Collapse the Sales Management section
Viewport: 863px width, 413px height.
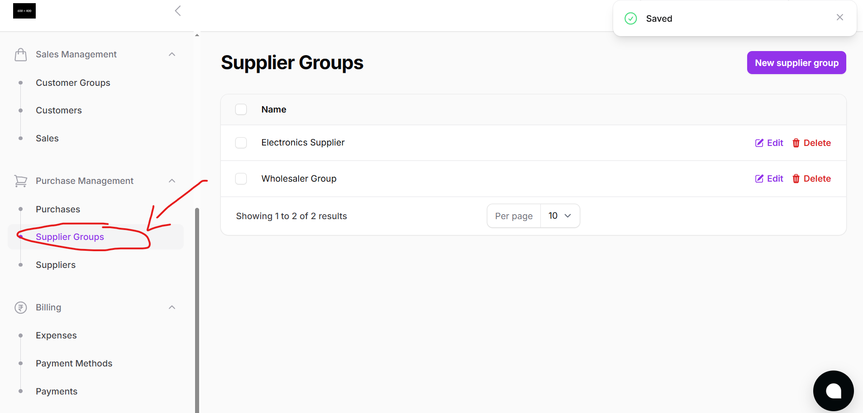[172, 54]
